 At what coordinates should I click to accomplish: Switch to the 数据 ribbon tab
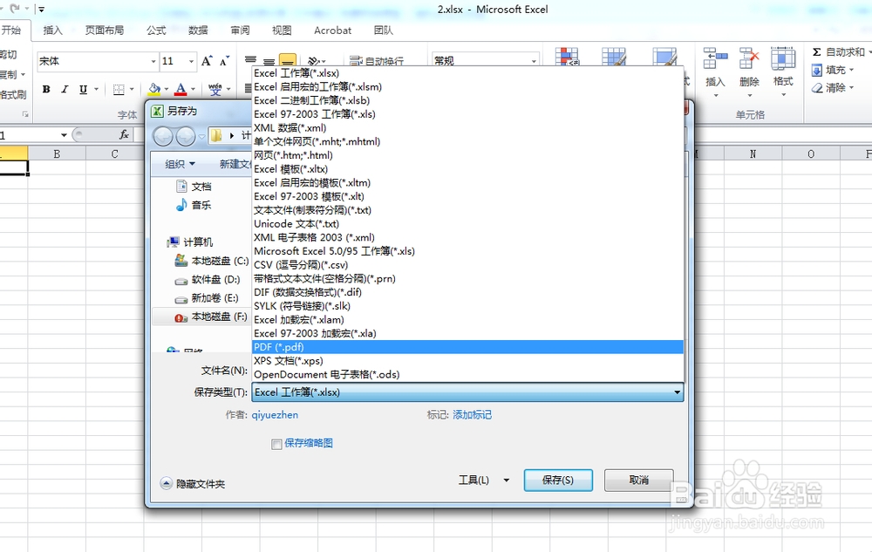coord(198,30)
